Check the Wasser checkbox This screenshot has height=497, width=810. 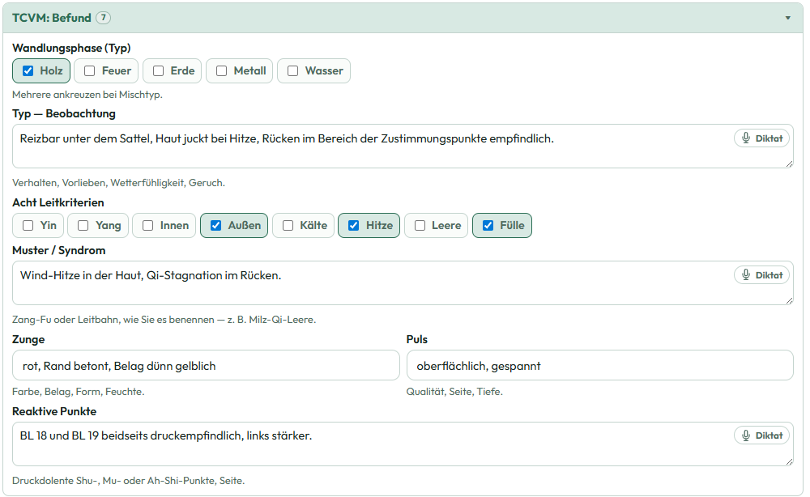coord(293,70)
